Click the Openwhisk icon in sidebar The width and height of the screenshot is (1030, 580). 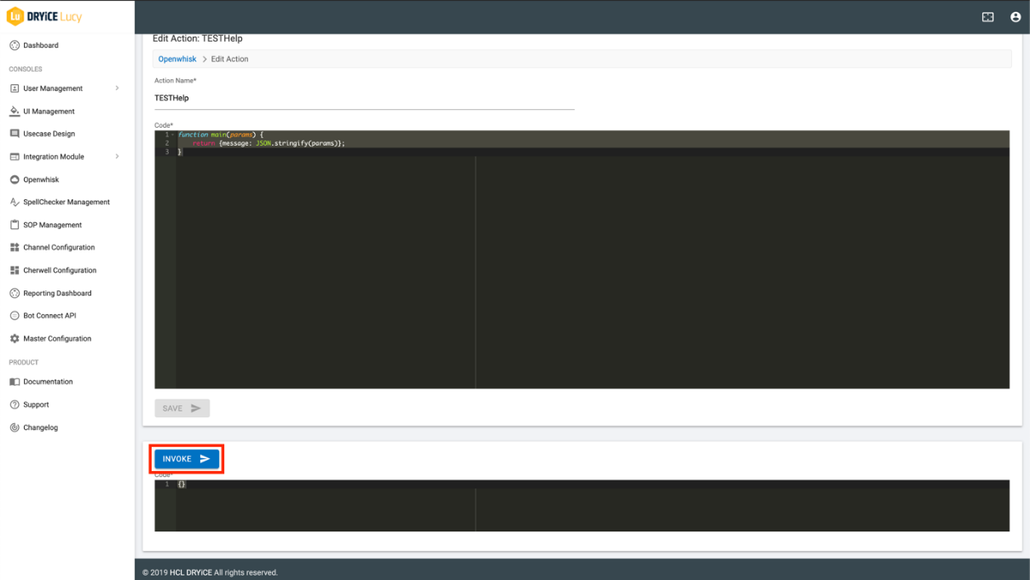point(14,180)
